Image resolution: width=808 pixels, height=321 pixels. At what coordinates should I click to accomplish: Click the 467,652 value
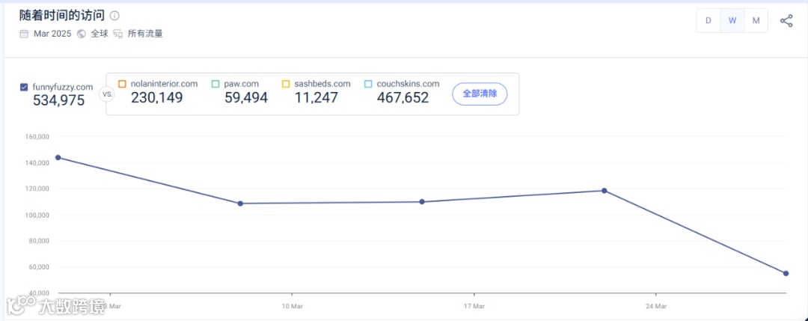click(403, 97)
